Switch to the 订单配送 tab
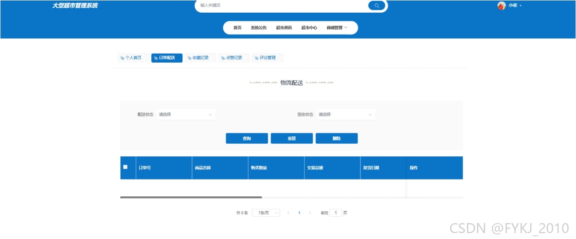The image size is (576, 239). point(167,58)
